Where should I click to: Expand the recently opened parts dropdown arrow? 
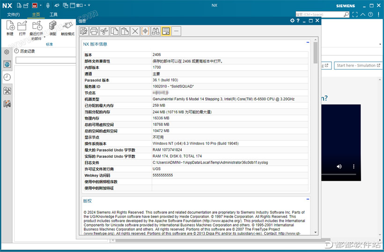click(x=44, y=37)
